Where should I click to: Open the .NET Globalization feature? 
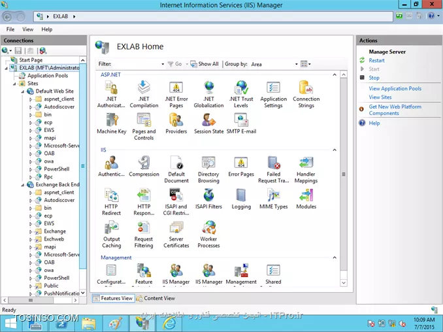(209, 94)
